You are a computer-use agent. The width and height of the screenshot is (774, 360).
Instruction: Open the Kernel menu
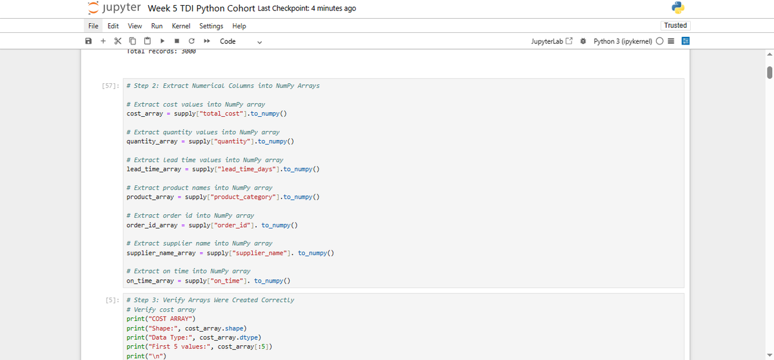(x=181, y=26)
